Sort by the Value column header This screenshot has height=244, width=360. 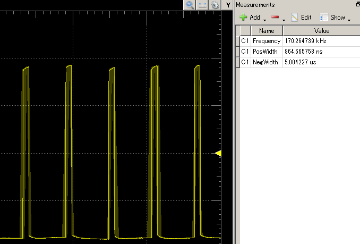[x=321, y=30]
